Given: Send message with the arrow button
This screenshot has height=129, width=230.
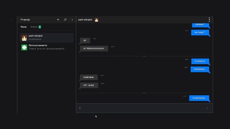Looking at the screenshot, I should pyautogui.click(x=207, y=108).
